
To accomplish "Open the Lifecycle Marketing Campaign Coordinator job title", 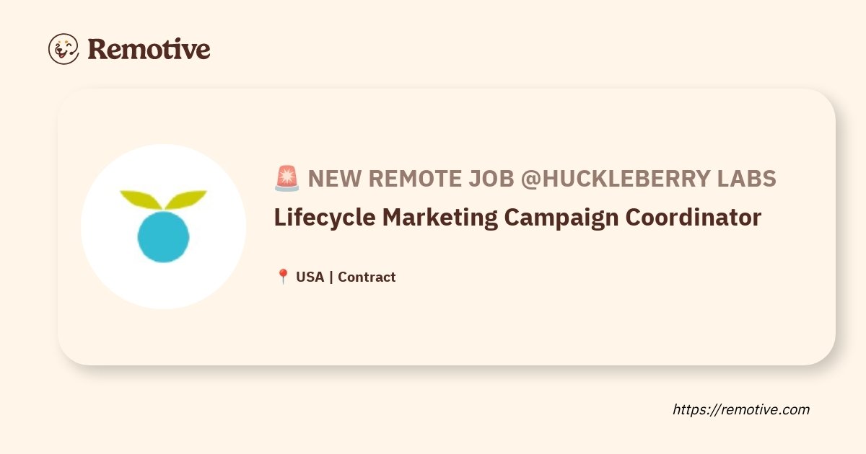I will point(517,217).
